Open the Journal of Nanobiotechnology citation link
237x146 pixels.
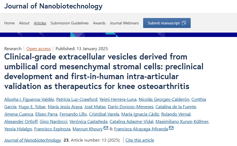pyautogui.click(x=33, y=140)
